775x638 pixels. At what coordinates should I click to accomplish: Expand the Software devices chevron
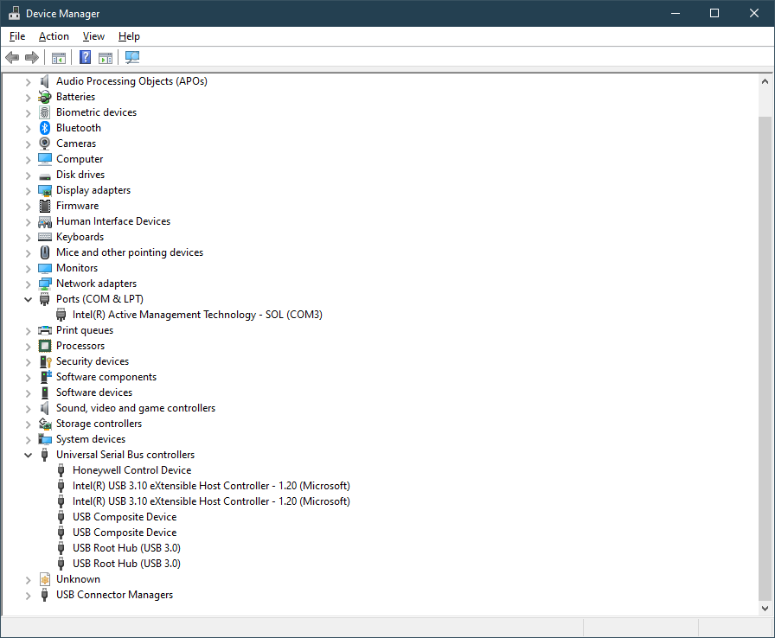tap(29, 392)
